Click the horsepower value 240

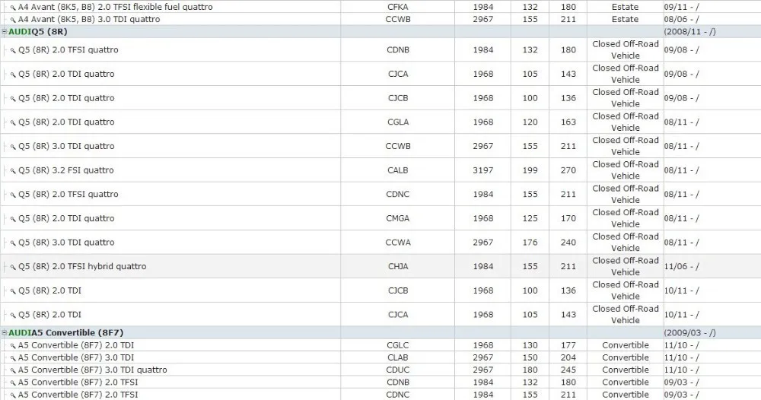[x=568, y=243]
